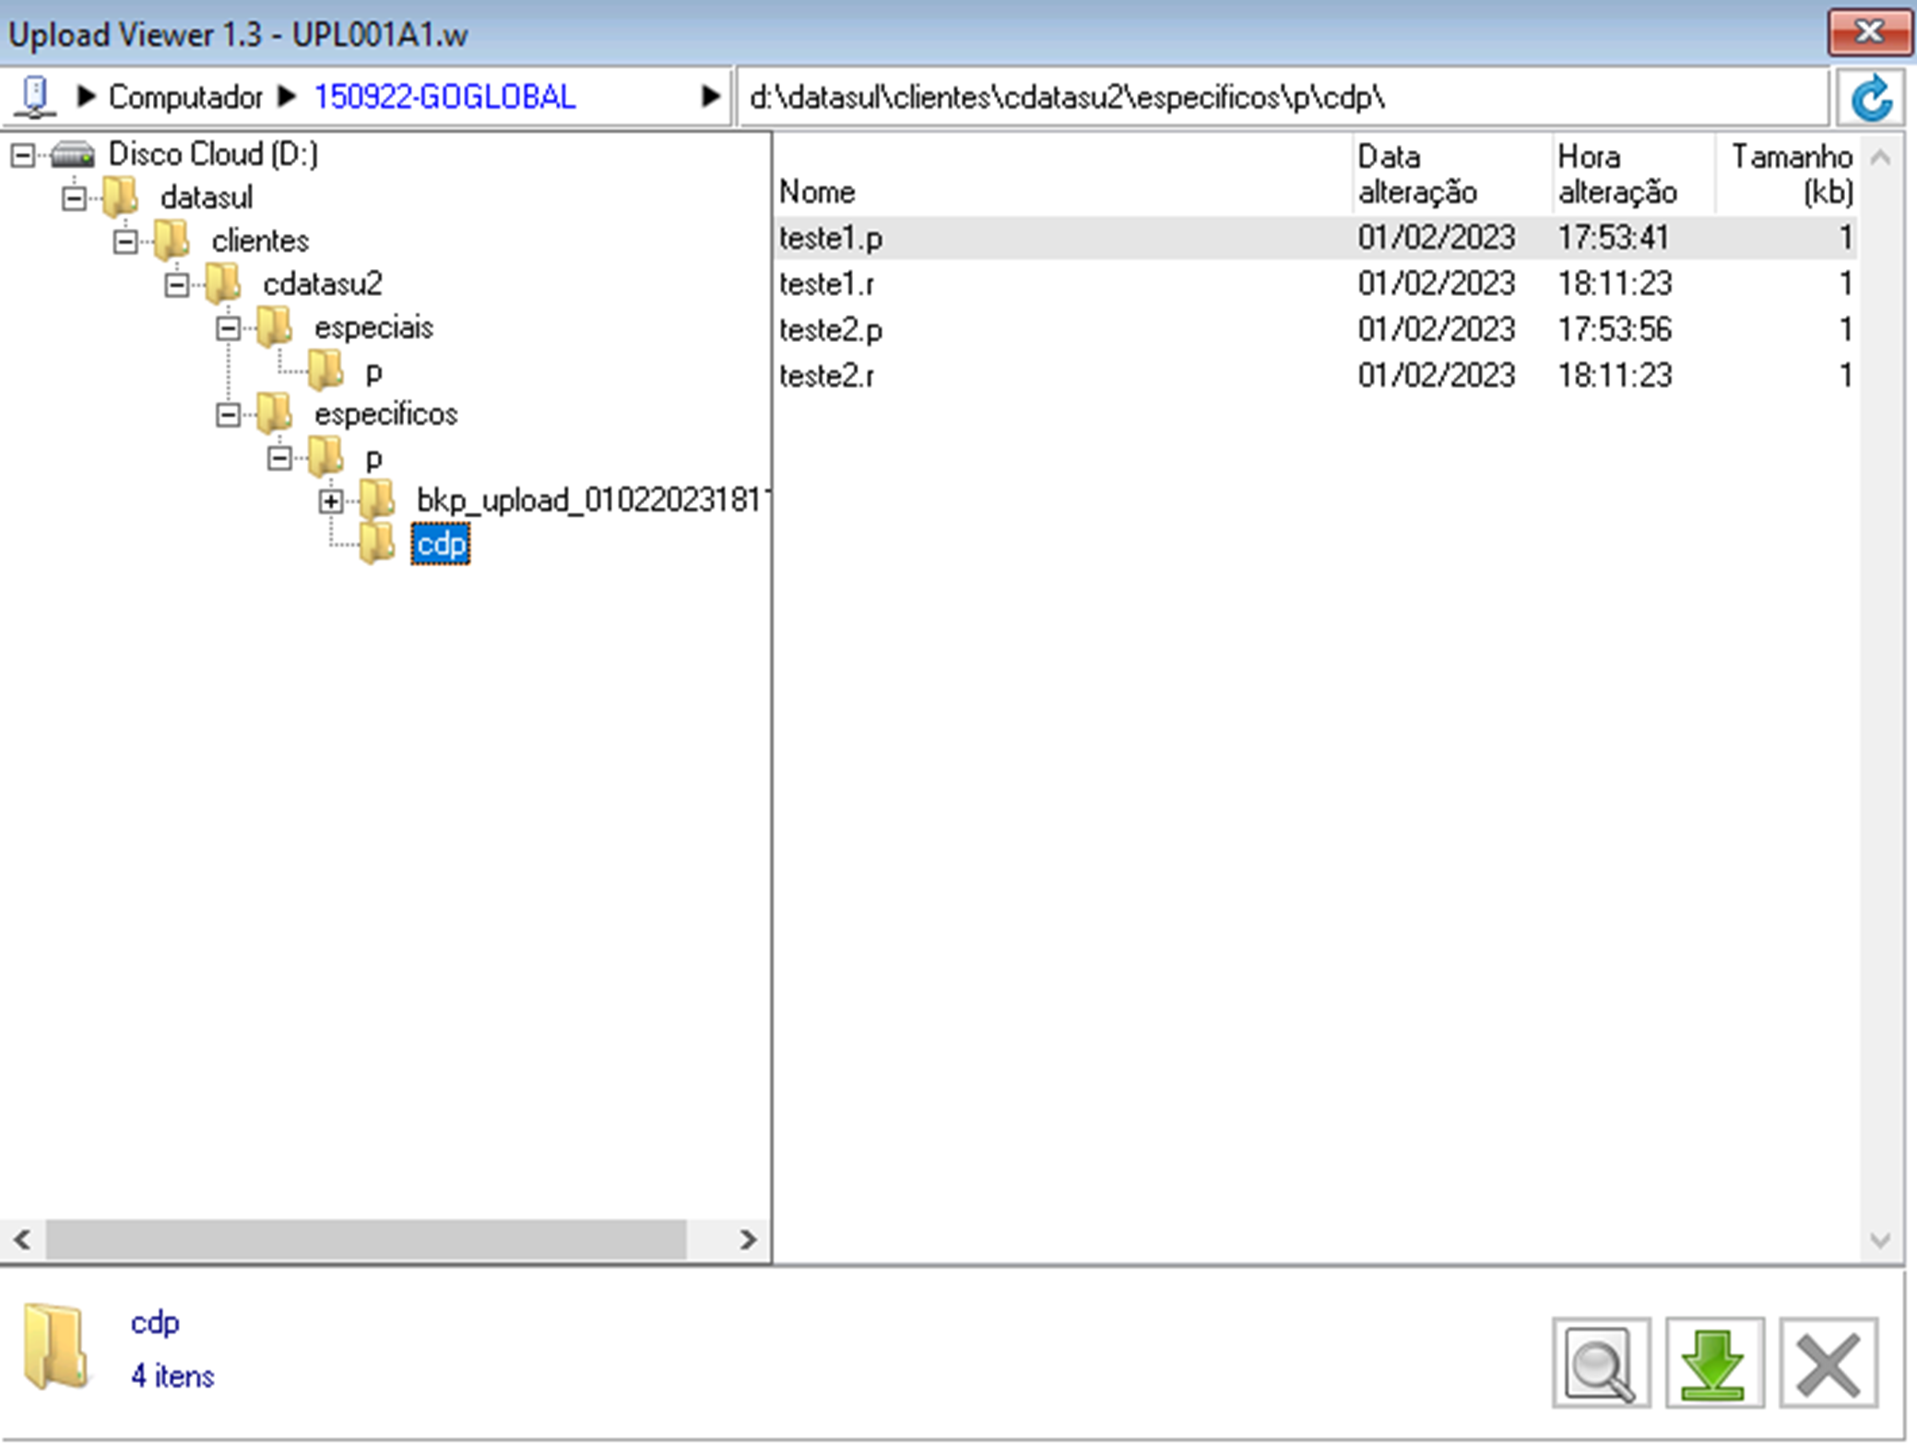Expand the bkp_upload folder node
The height and width of the screenshot is (1452, 1917).
pyautogui.click(x=332, y=502)
